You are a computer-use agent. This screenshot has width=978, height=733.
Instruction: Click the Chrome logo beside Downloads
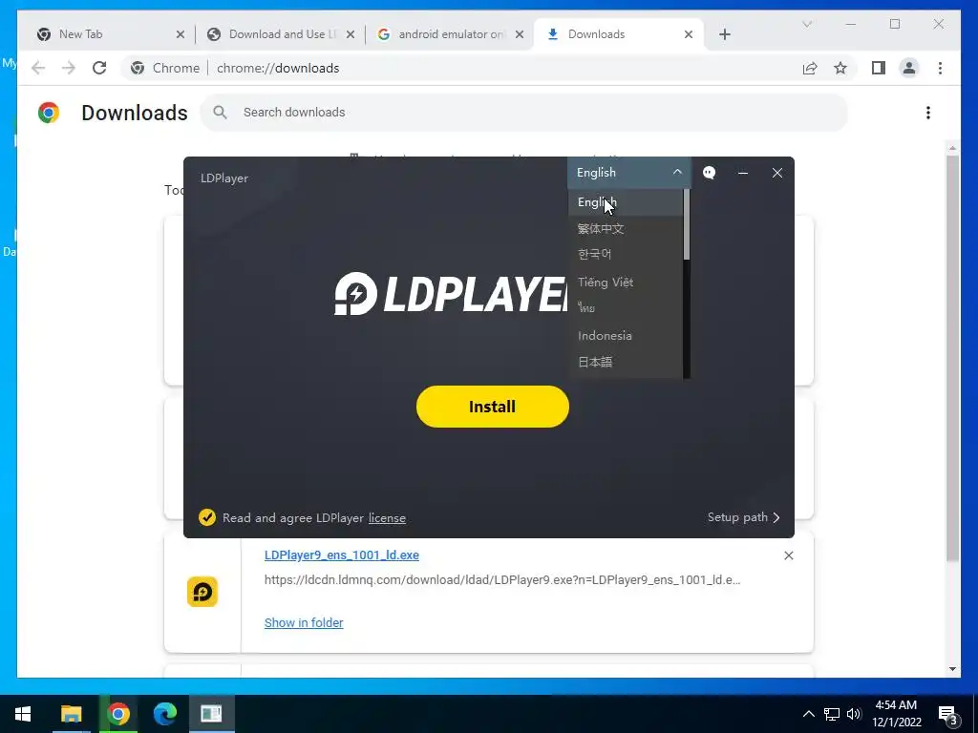pos(49,113)
